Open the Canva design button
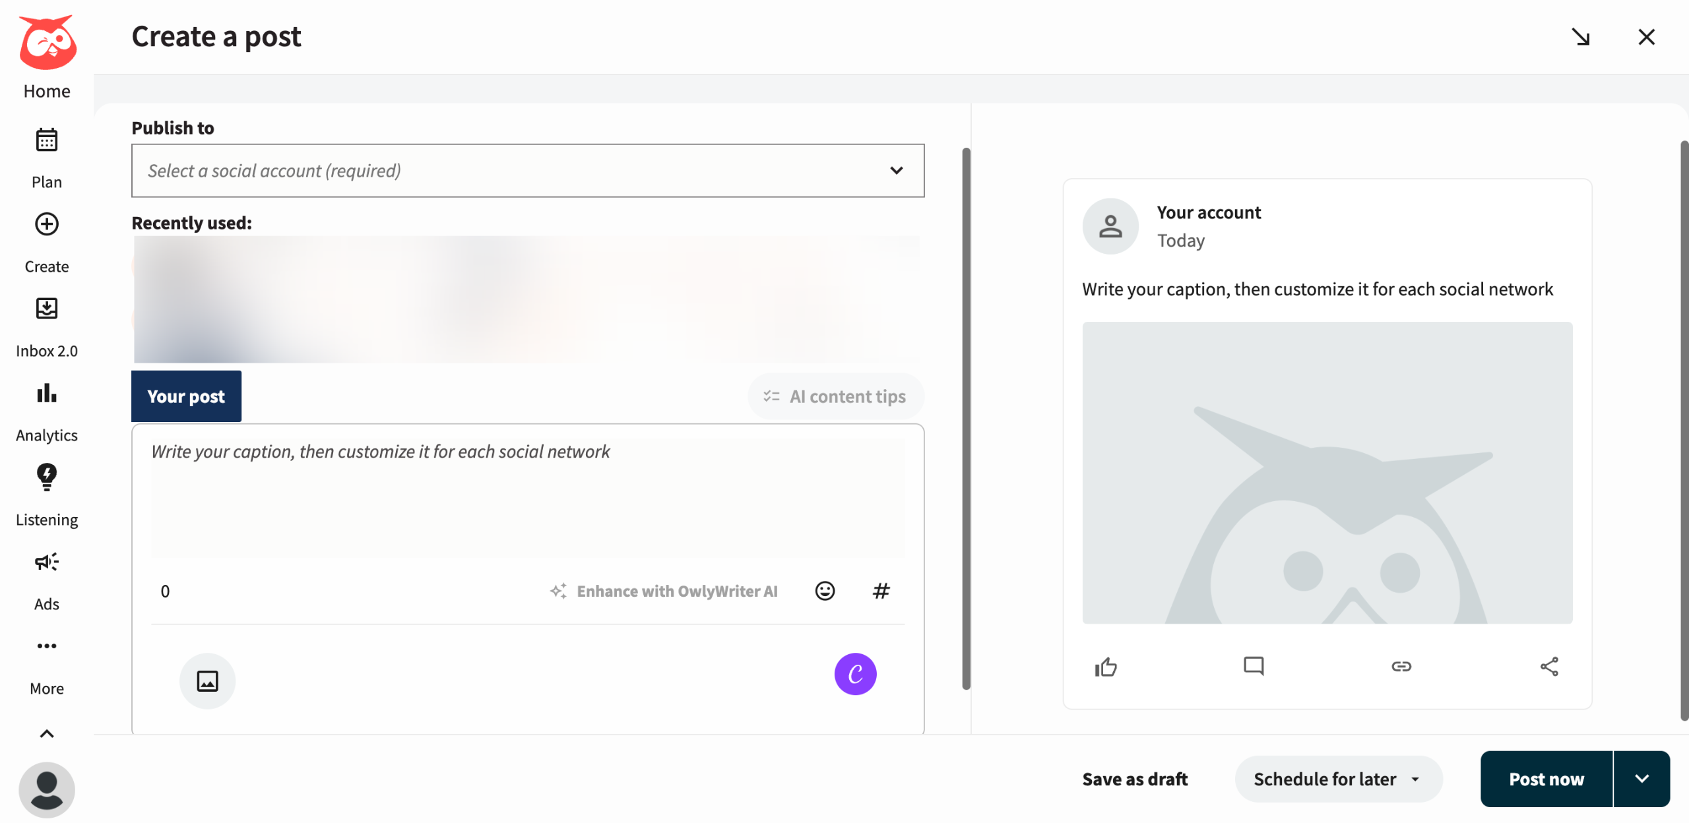This screenshot has width=1689, height=823. tap(855, 674)
